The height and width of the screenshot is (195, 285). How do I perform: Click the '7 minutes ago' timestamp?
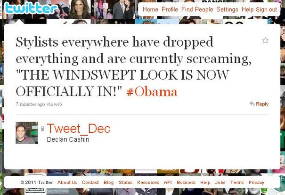click(x=30, y=104)
